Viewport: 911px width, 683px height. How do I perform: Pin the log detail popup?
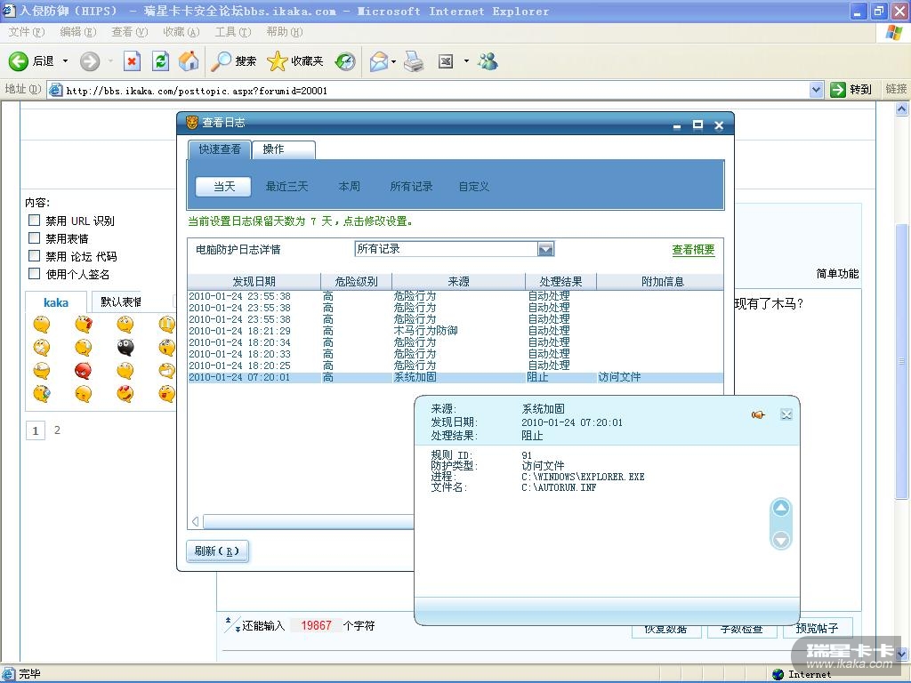pos(758,414)
